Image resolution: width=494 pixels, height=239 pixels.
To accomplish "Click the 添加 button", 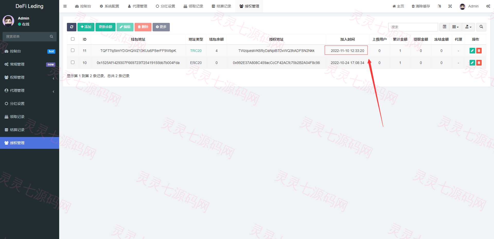I will (86, 27).
